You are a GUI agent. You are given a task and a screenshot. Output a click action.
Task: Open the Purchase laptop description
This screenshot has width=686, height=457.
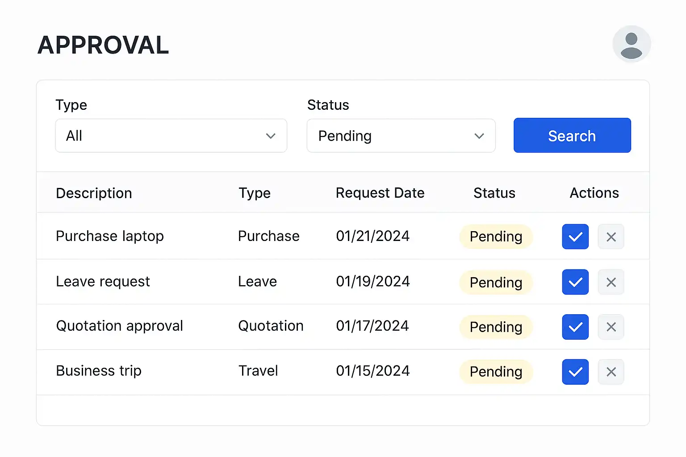point(110,236)
